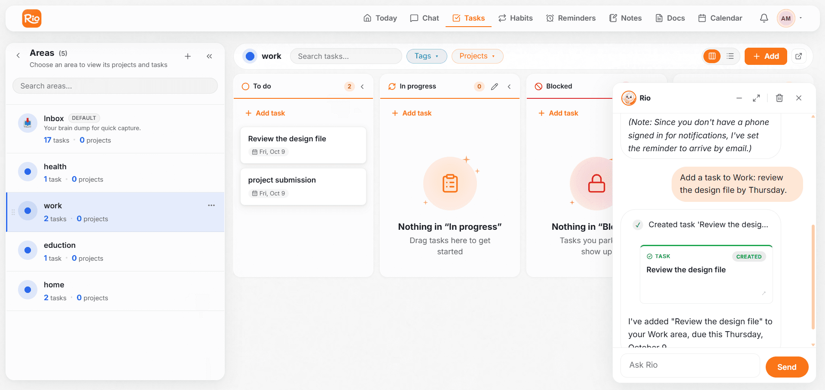This screenshot has width=825, height=390.
Task: Open the work area's three-dot menu
Action: tap(211, 205)
